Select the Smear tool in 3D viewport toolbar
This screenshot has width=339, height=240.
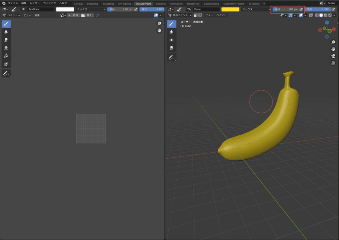pos(172,48)
